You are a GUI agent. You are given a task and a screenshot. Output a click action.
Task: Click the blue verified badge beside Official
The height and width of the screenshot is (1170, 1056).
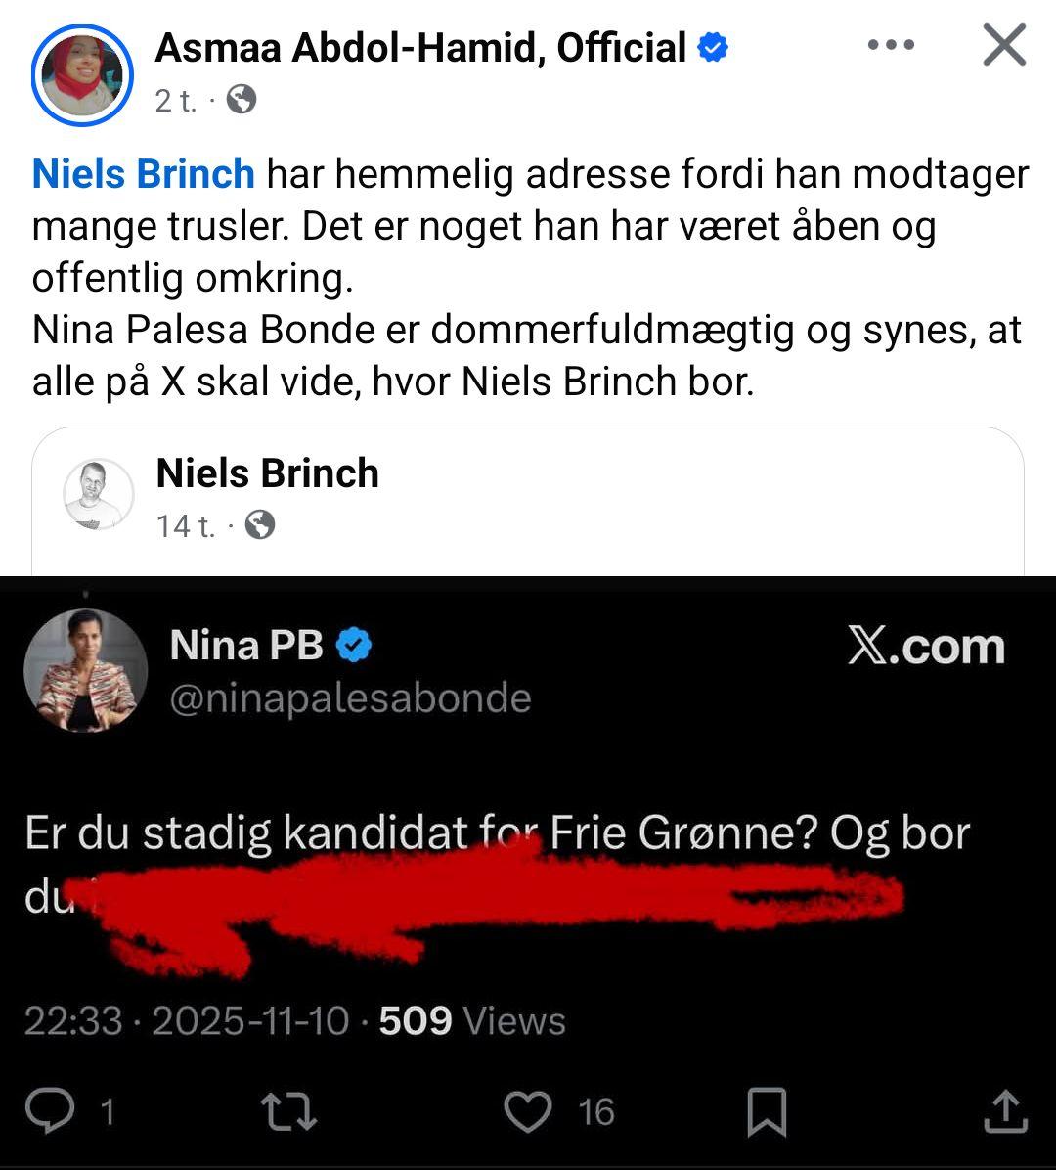(x=713, y=47)
